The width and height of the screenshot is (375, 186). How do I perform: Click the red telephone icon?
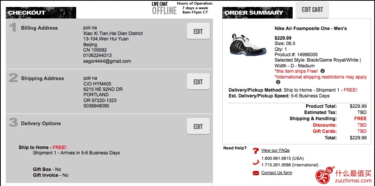[256, 162]
